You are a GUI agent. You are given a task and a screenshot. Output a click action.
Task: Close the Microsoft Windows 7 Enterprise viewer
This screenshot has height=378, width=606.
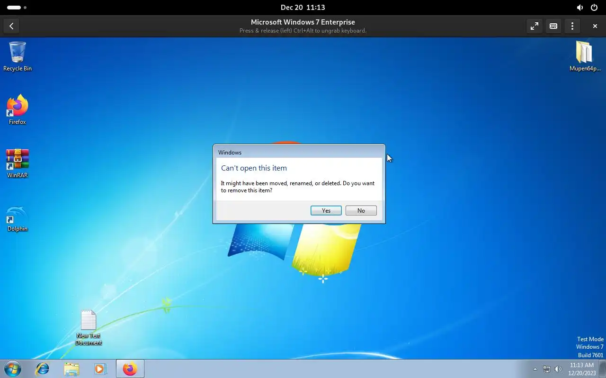(x=595, y=26)
